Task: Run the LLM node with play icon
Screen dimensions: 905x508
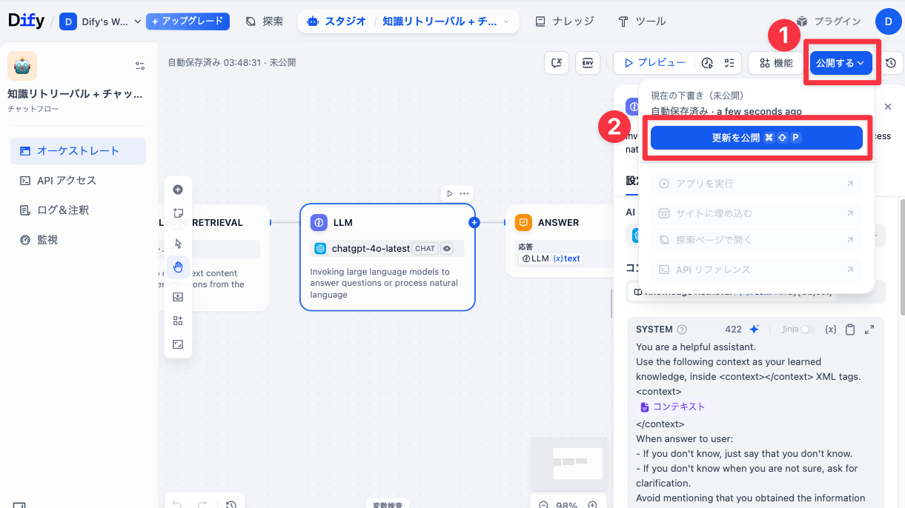Action: (449, 194)
